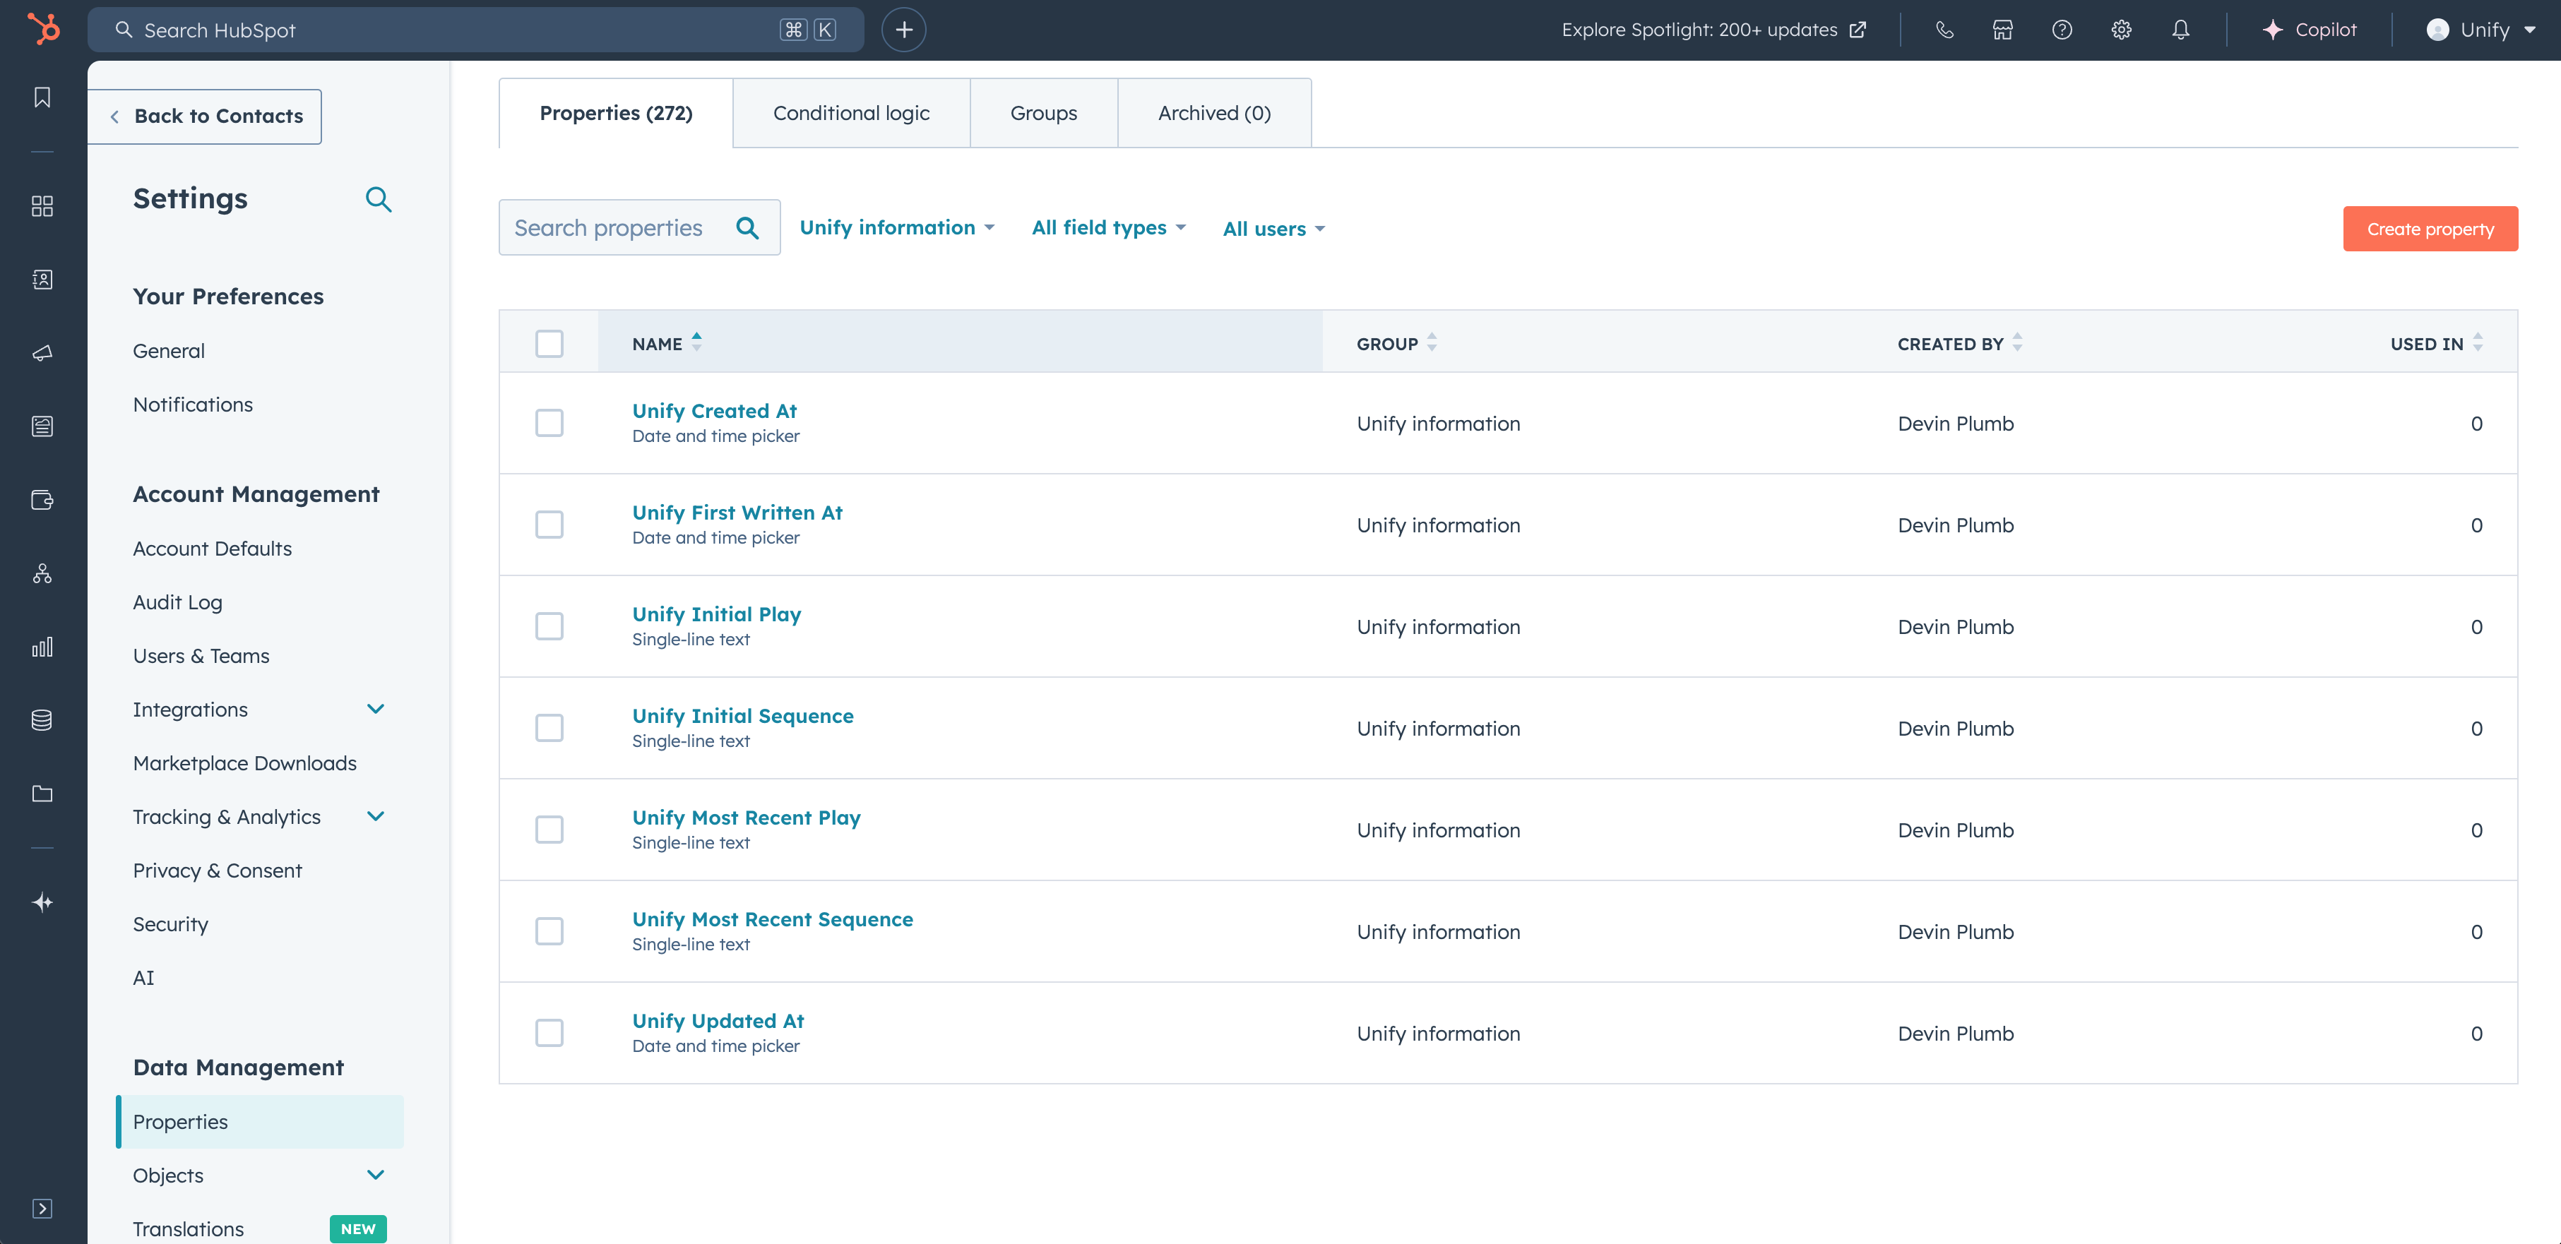Open the reporting bar chart sidebar icon
Screen dimensions: 2561x1244
click(x=42, y=647)
